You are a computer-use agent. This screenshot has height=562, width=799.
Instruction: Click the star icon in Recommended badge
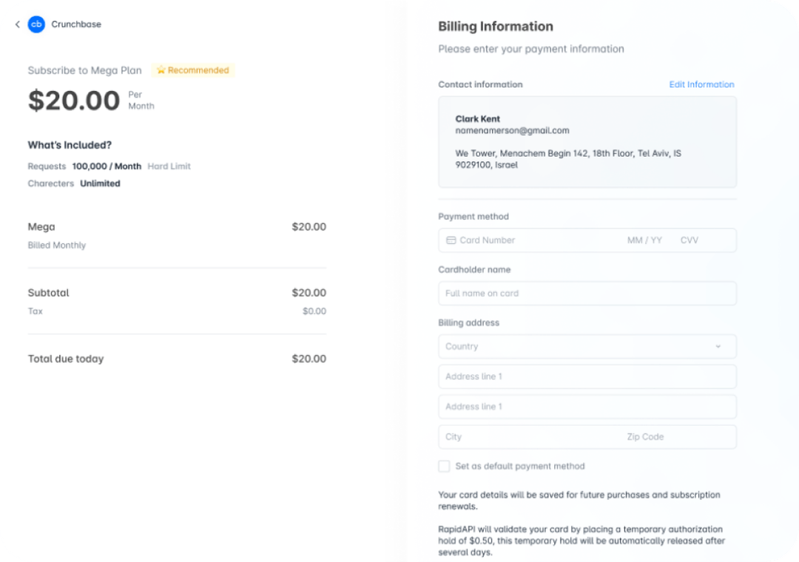pos(161,70)
